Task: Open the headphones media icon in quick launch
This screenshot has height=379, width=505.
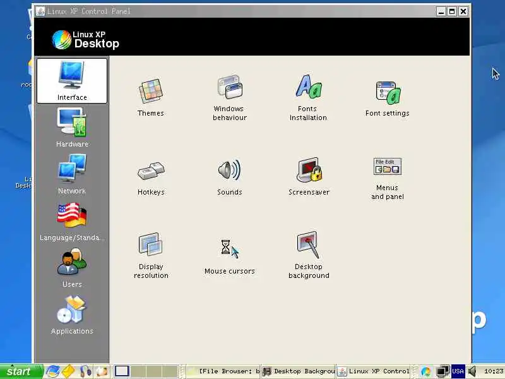Action: tap(86, 371)
